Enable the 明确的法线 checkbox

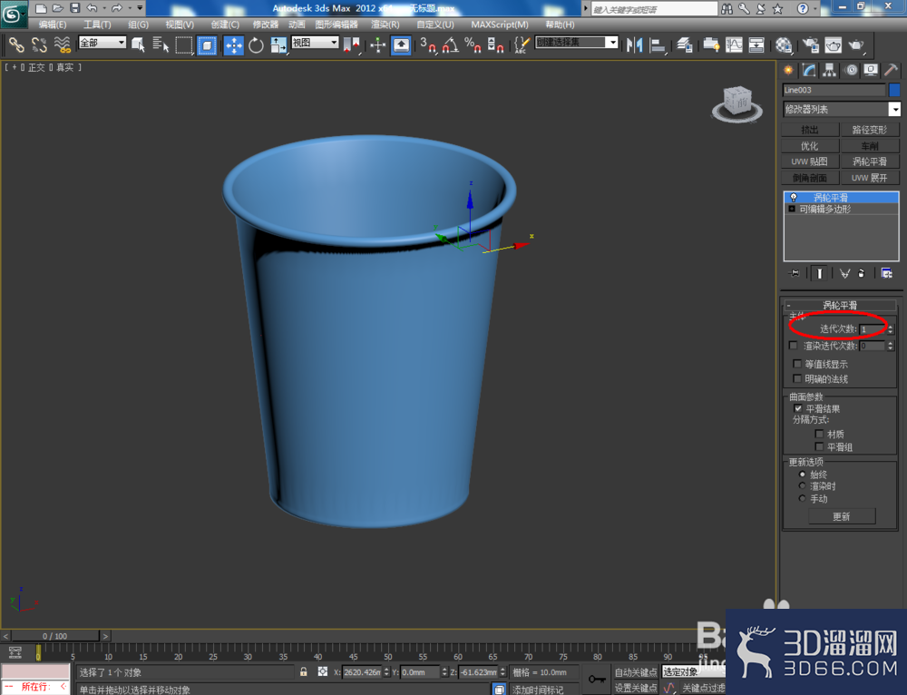[797, 378]
